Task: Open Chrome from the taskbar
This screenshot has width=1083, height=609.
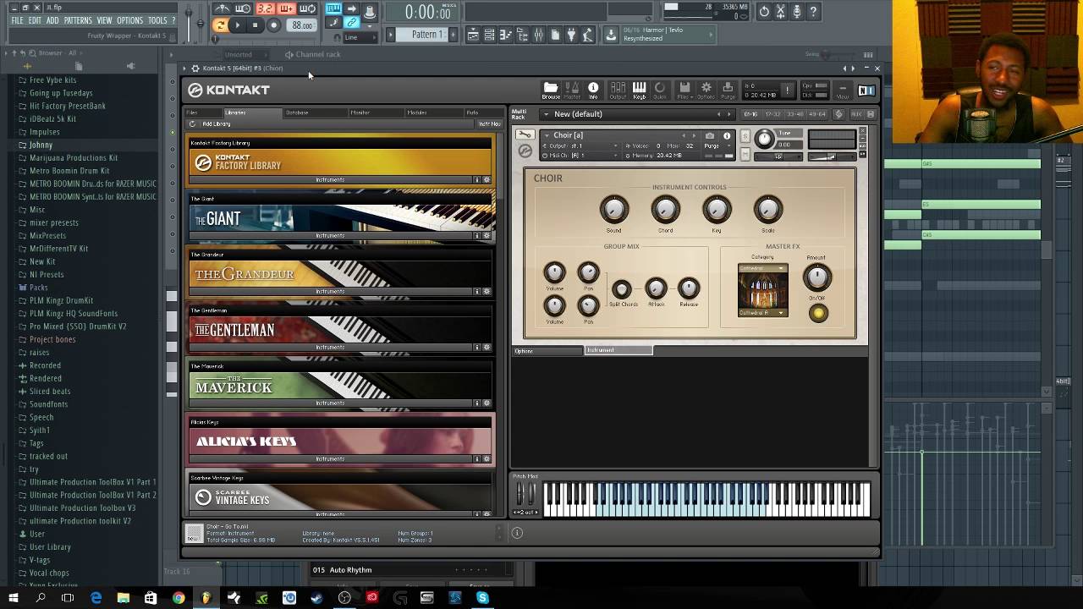Action: click(x=179, y=598)
